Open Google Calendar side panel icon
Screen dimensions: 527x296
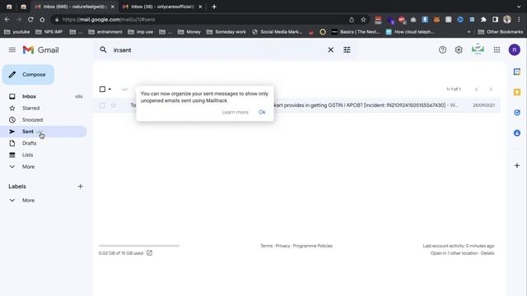pos(517,72)
